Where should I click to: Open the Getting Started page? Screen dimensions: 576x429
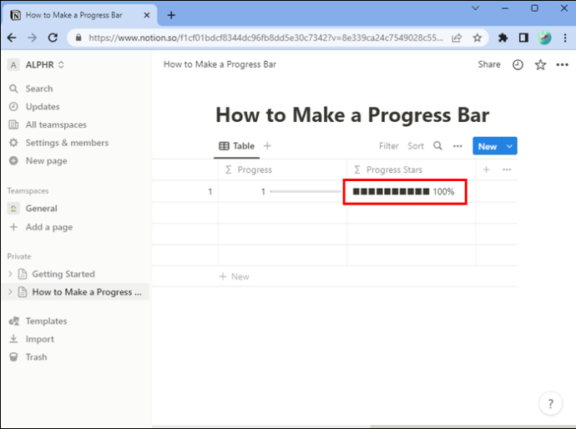(x=63, y=274)
